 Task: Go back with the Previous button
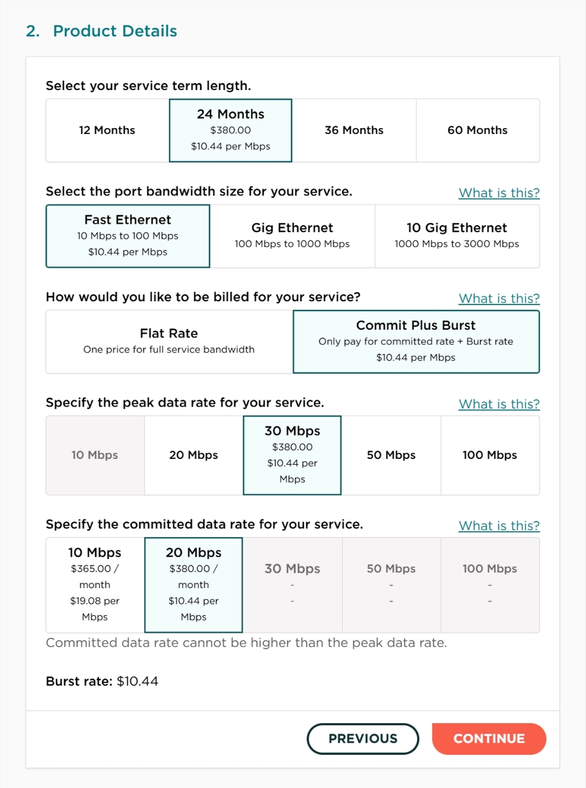pyautogui.click(x=363, y=739)
